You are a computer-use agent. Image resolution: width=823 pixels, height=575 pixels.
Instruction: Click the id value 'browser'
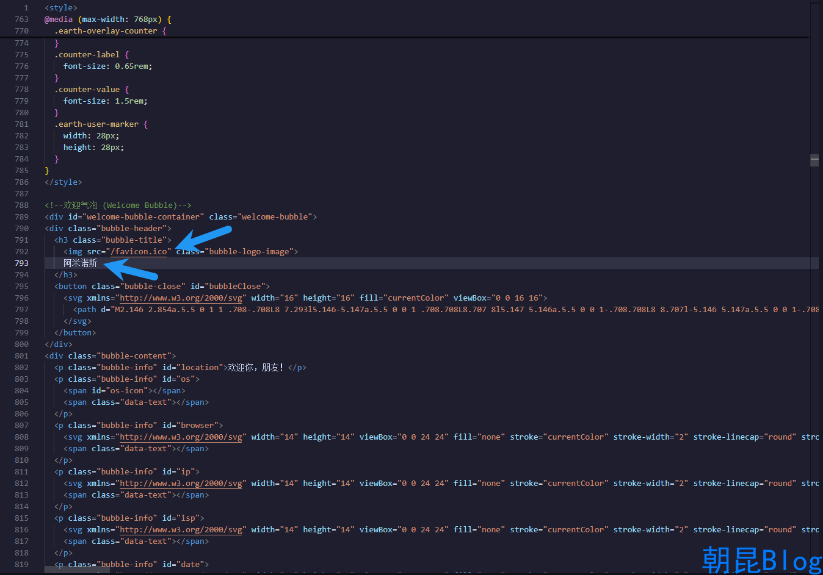(x=197, y=425)
